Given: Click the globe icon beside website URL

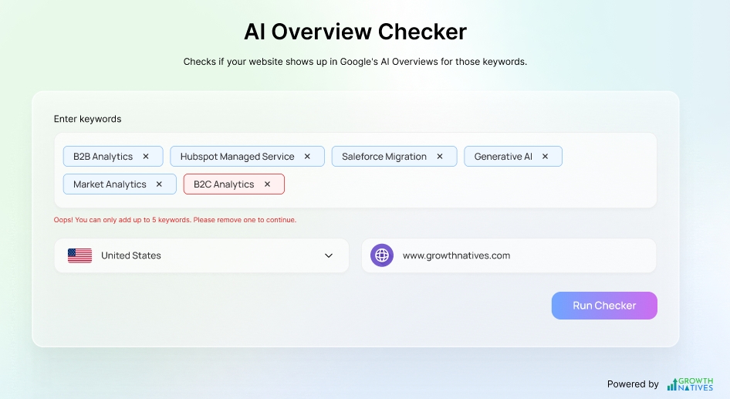Looking at the screenshot, I should coord(382,255).
